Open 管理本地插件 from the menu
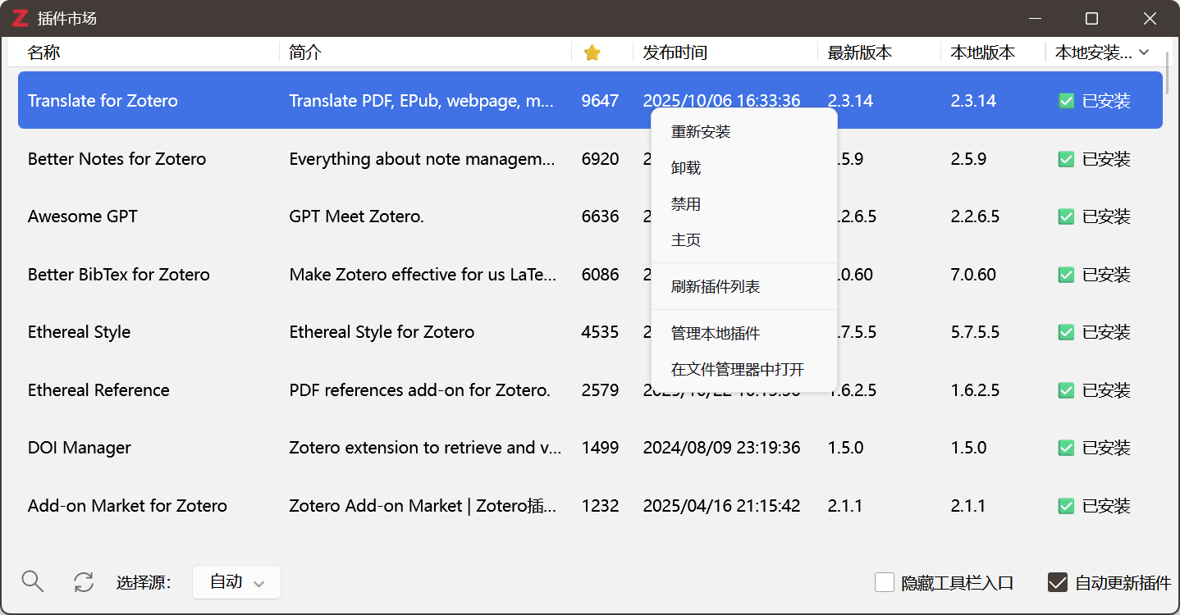 716,333
